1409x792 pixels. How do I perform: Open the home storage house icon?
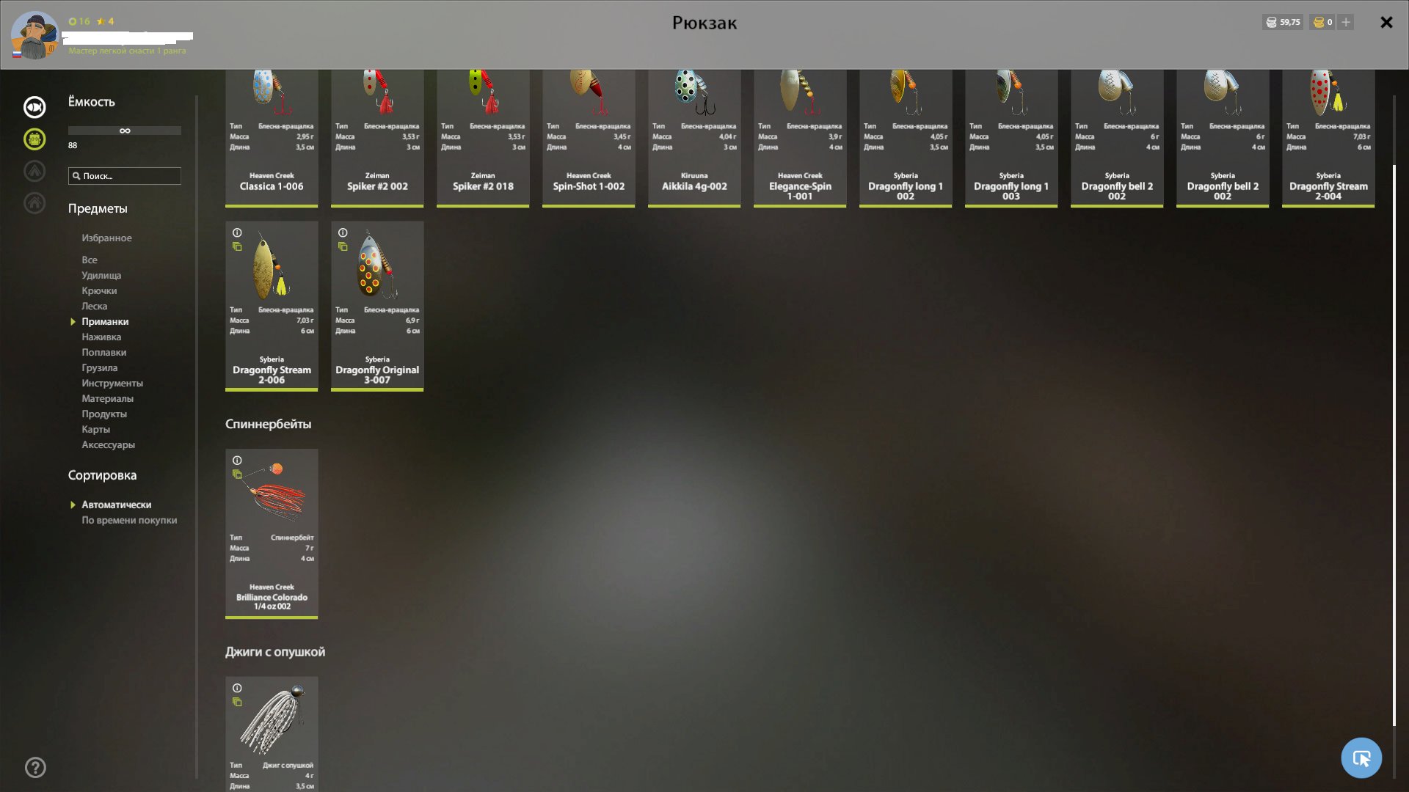pos(34,203)
